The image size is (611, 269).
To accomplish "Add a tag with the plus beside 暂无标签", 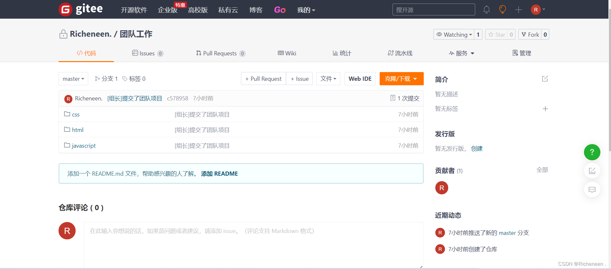I will [x=545, y=109].
